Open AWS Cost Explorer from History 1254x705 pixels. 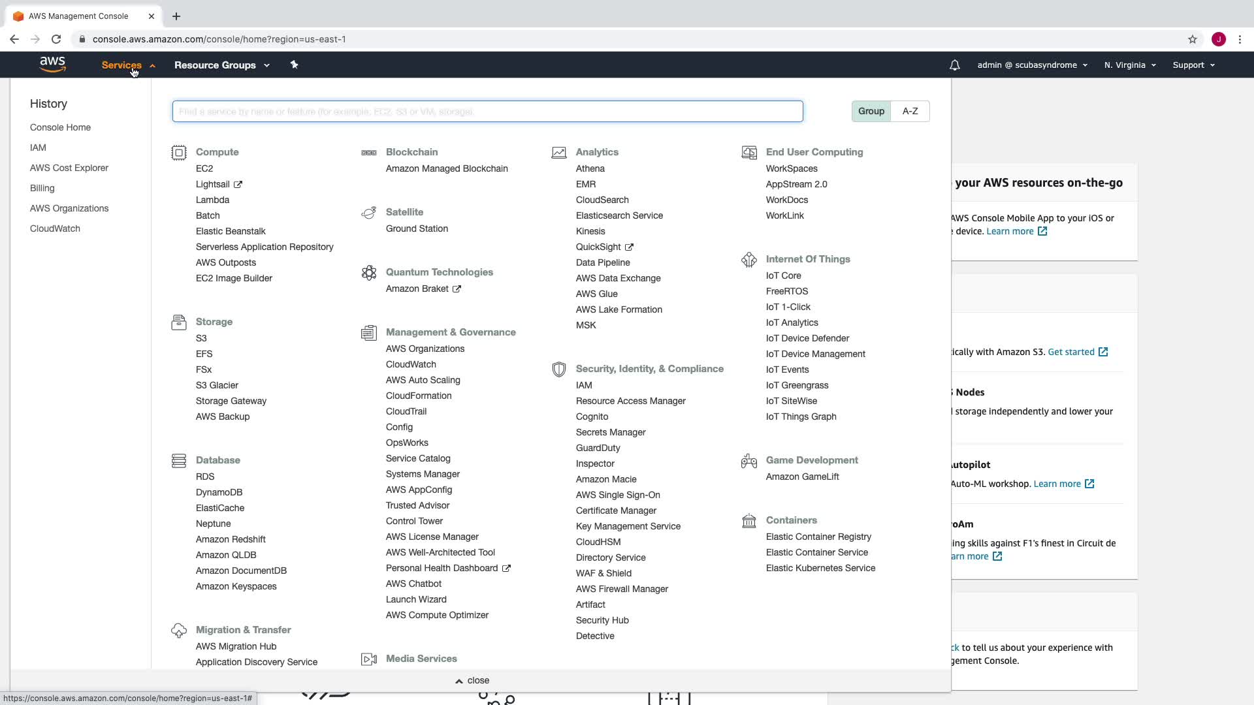(69, 168)
